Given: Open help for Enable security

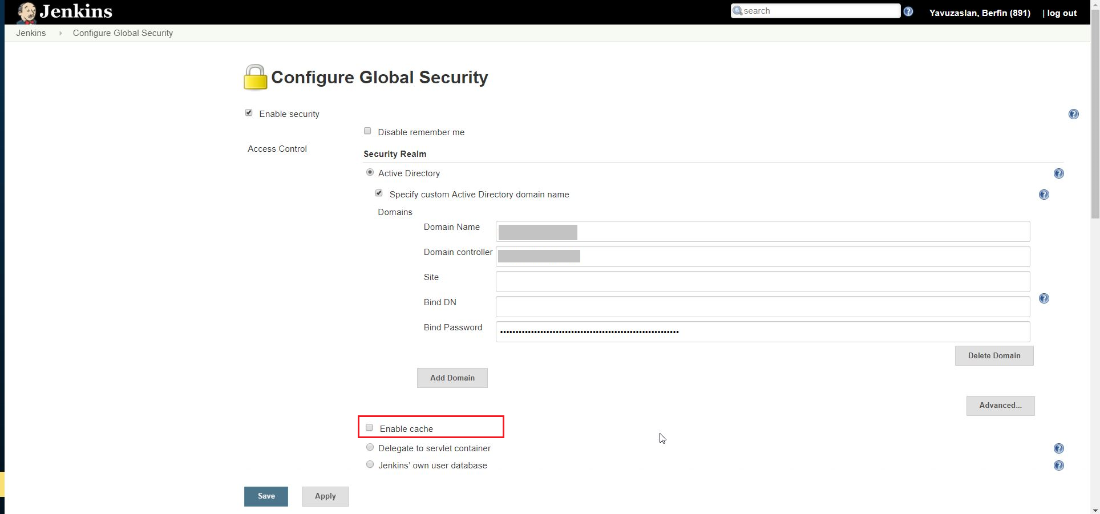Looking at the screenshot, I should pos(1073,114).
